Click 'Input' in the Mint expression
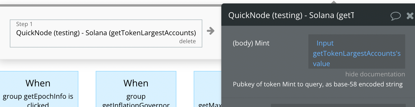 [325, 43]
